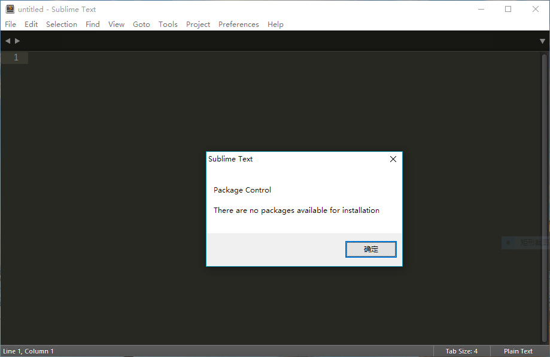Click the 'Package Control' dialog heading text
Image resolution: width=550 pixels, height=357 pixels.
tap(242, 190)
